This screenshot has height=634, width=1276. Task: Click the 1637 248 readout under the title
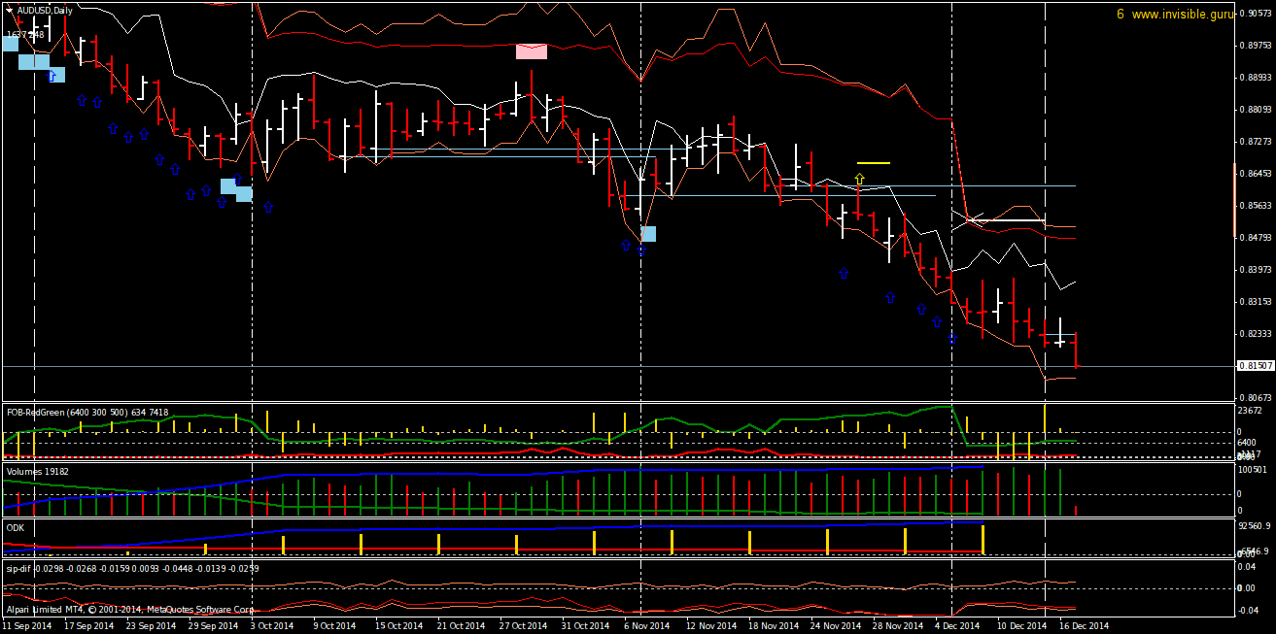tap(25, 35)
